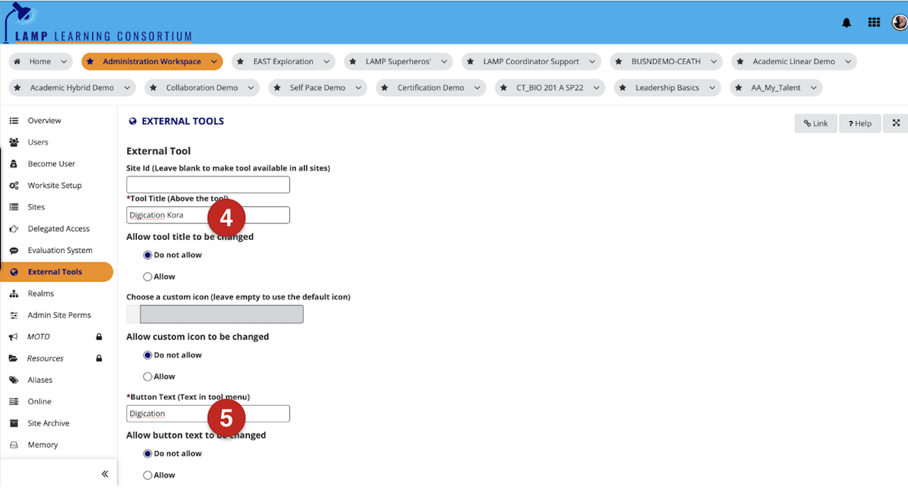Screen dimensions: 908x496
Task: Click the Tool Title field with Digication Kora
Action: (x=208, y=215)
